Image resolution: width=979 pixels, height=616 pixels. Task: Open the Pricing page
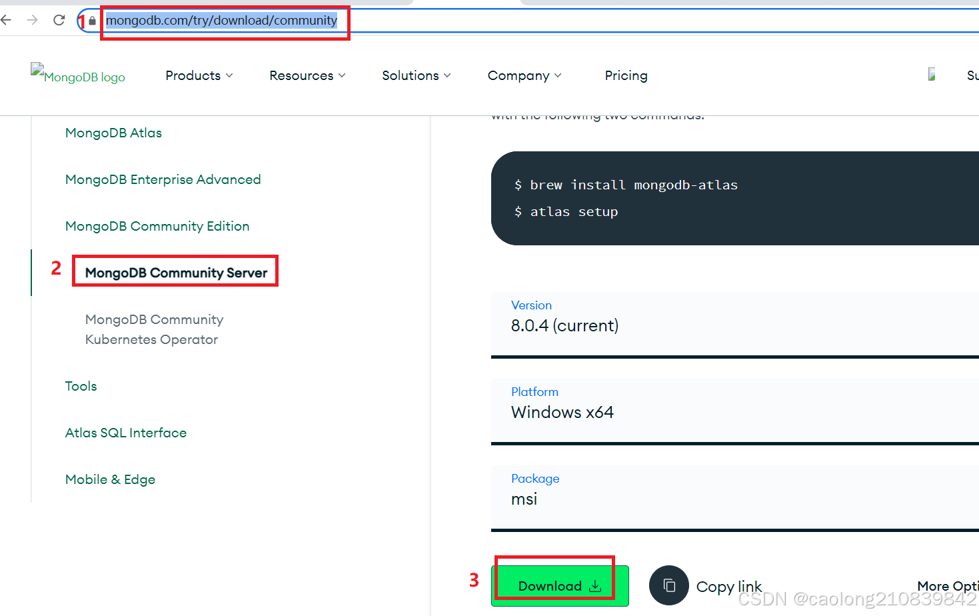coord(626,75)
